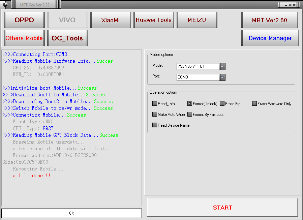Minimize the MRT Key window

[x=286, y=5]
